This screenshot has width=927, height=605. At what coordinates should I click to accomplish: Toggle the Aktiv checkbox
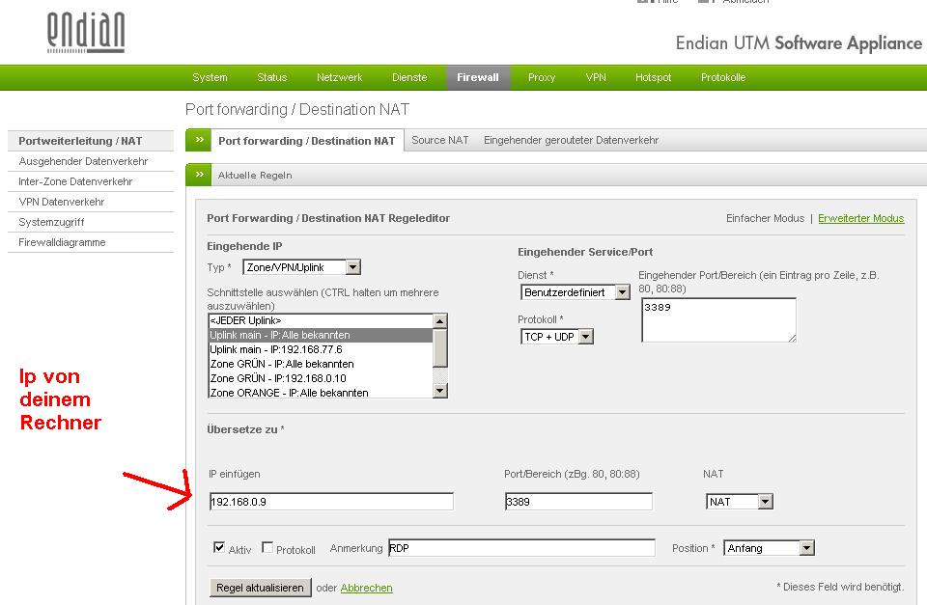[x=219, y=548]
